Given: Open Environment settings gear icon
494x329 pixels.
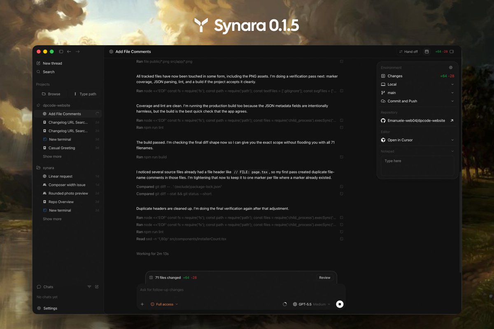Looking at the screenshot, I should [451, 67].
